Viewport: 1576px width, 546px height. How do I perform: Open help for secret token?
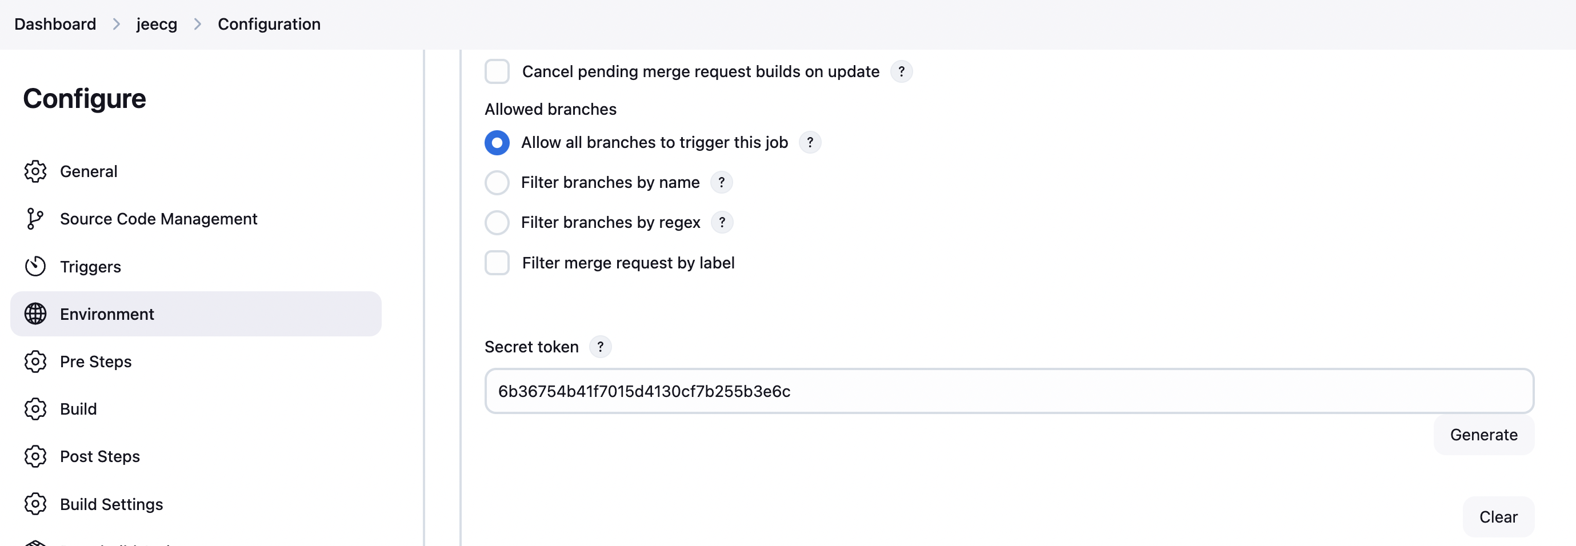tap(600, 346)
